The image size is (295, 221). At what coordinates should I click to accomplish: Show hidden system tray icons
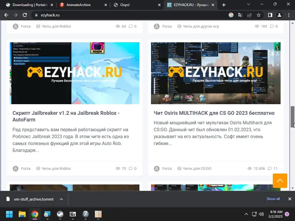[246, 214]
